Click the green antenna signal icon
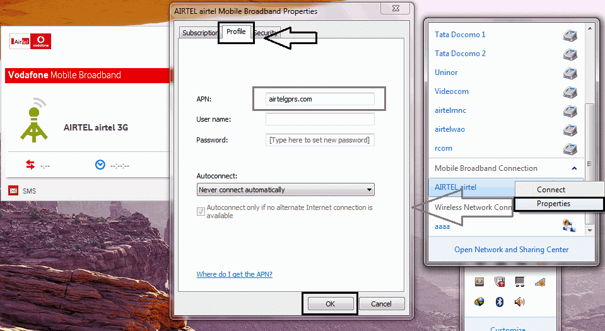The image size is (605, 331). tap(33, 120)
